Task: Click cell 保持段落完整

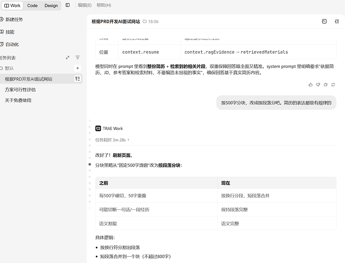Action: pyautogui.click(x=277, y=209)
